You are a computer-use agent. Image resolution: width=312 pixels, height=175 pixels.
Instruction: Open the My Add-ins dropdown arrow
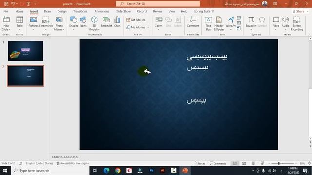pyautogui.click(x=148, y=27)
